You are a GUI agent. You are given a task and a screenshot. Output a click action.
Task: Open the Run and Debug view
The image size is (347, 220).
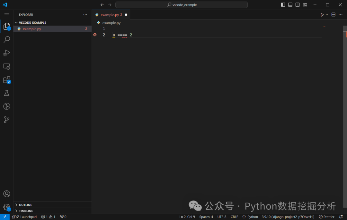pos(7,53)
